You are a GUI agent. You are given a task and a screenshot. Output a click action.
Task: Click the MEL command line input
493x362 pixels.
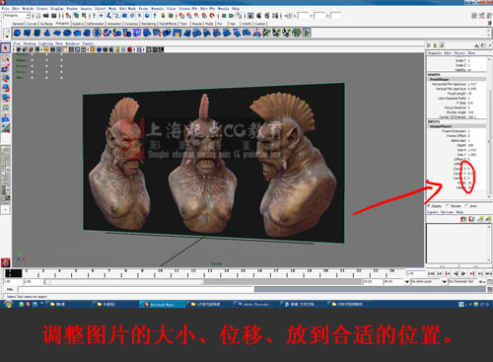[136, 289]
